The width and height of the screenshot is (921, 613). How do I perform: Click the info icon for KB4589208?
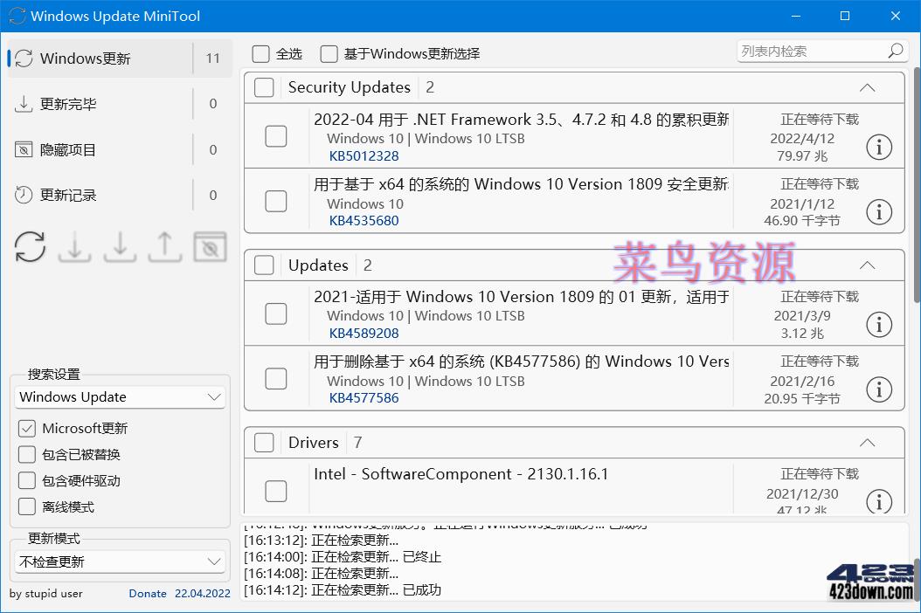879,324
